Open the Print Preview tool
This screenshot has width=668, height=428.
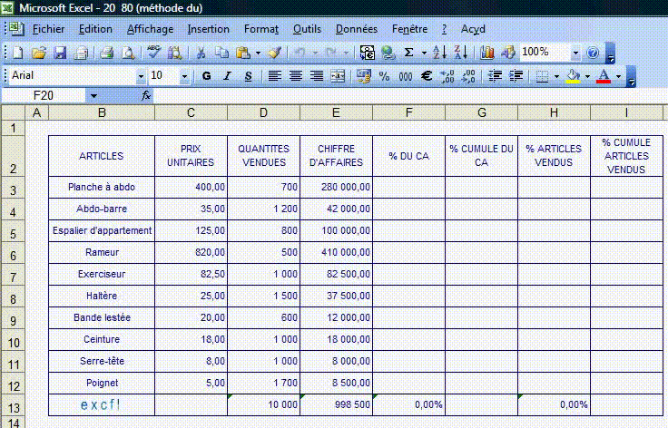tap(129, 53)
